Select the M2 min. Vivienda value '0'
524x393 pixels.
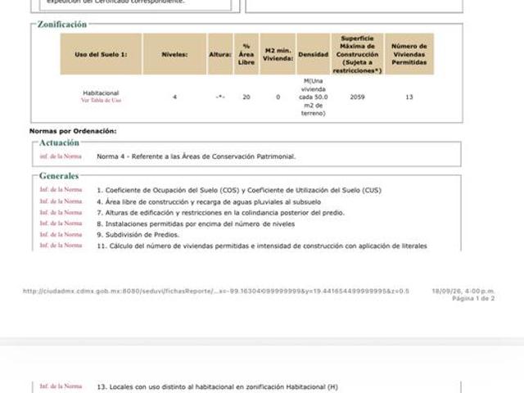[x=278, y=97]
